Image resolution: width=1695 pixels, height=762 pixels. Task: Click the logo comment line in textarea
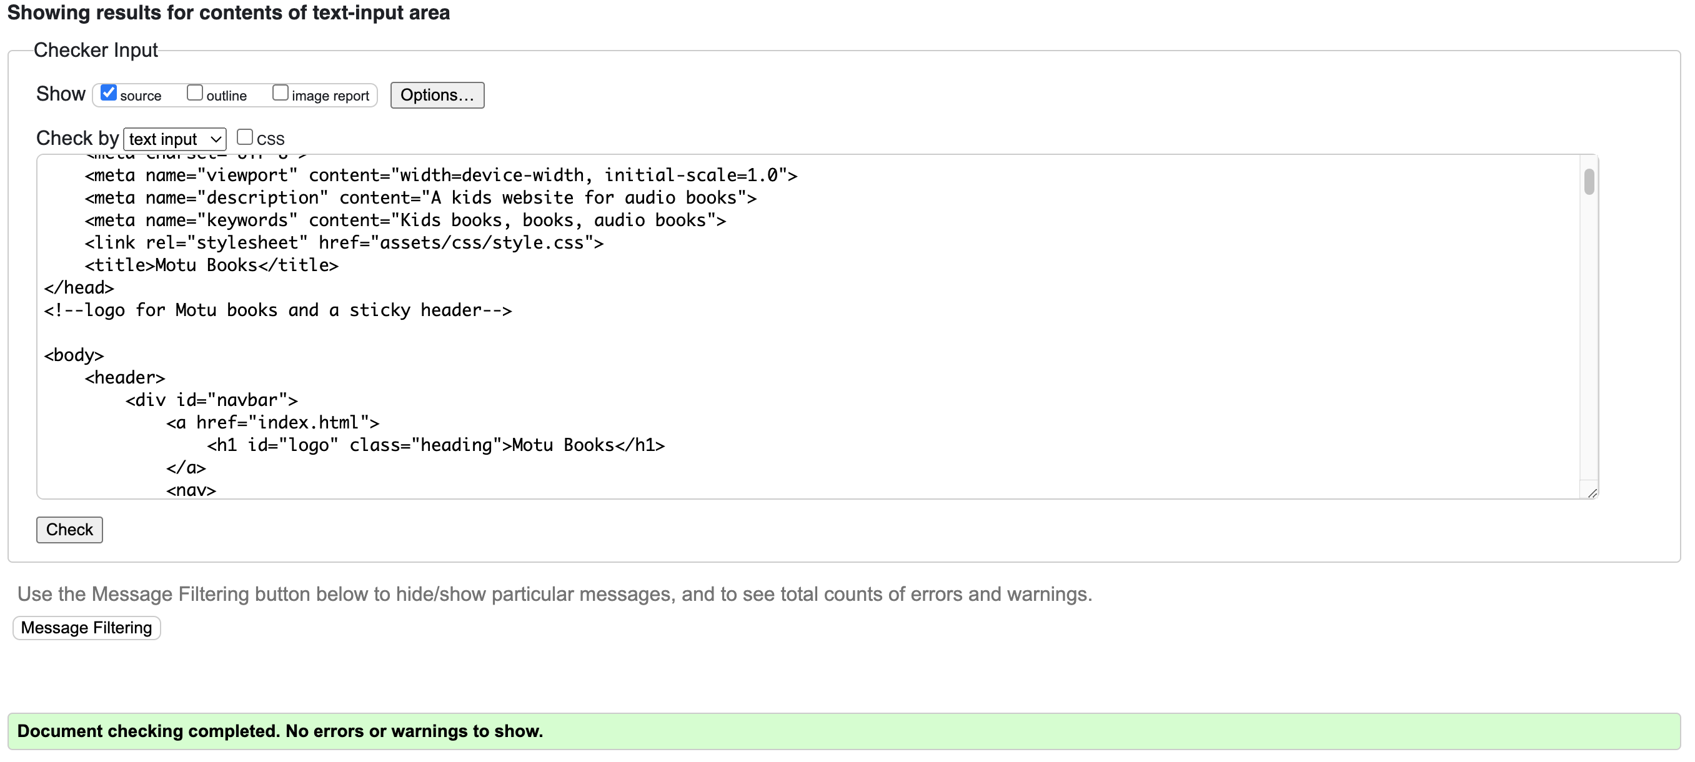point(277,310)
